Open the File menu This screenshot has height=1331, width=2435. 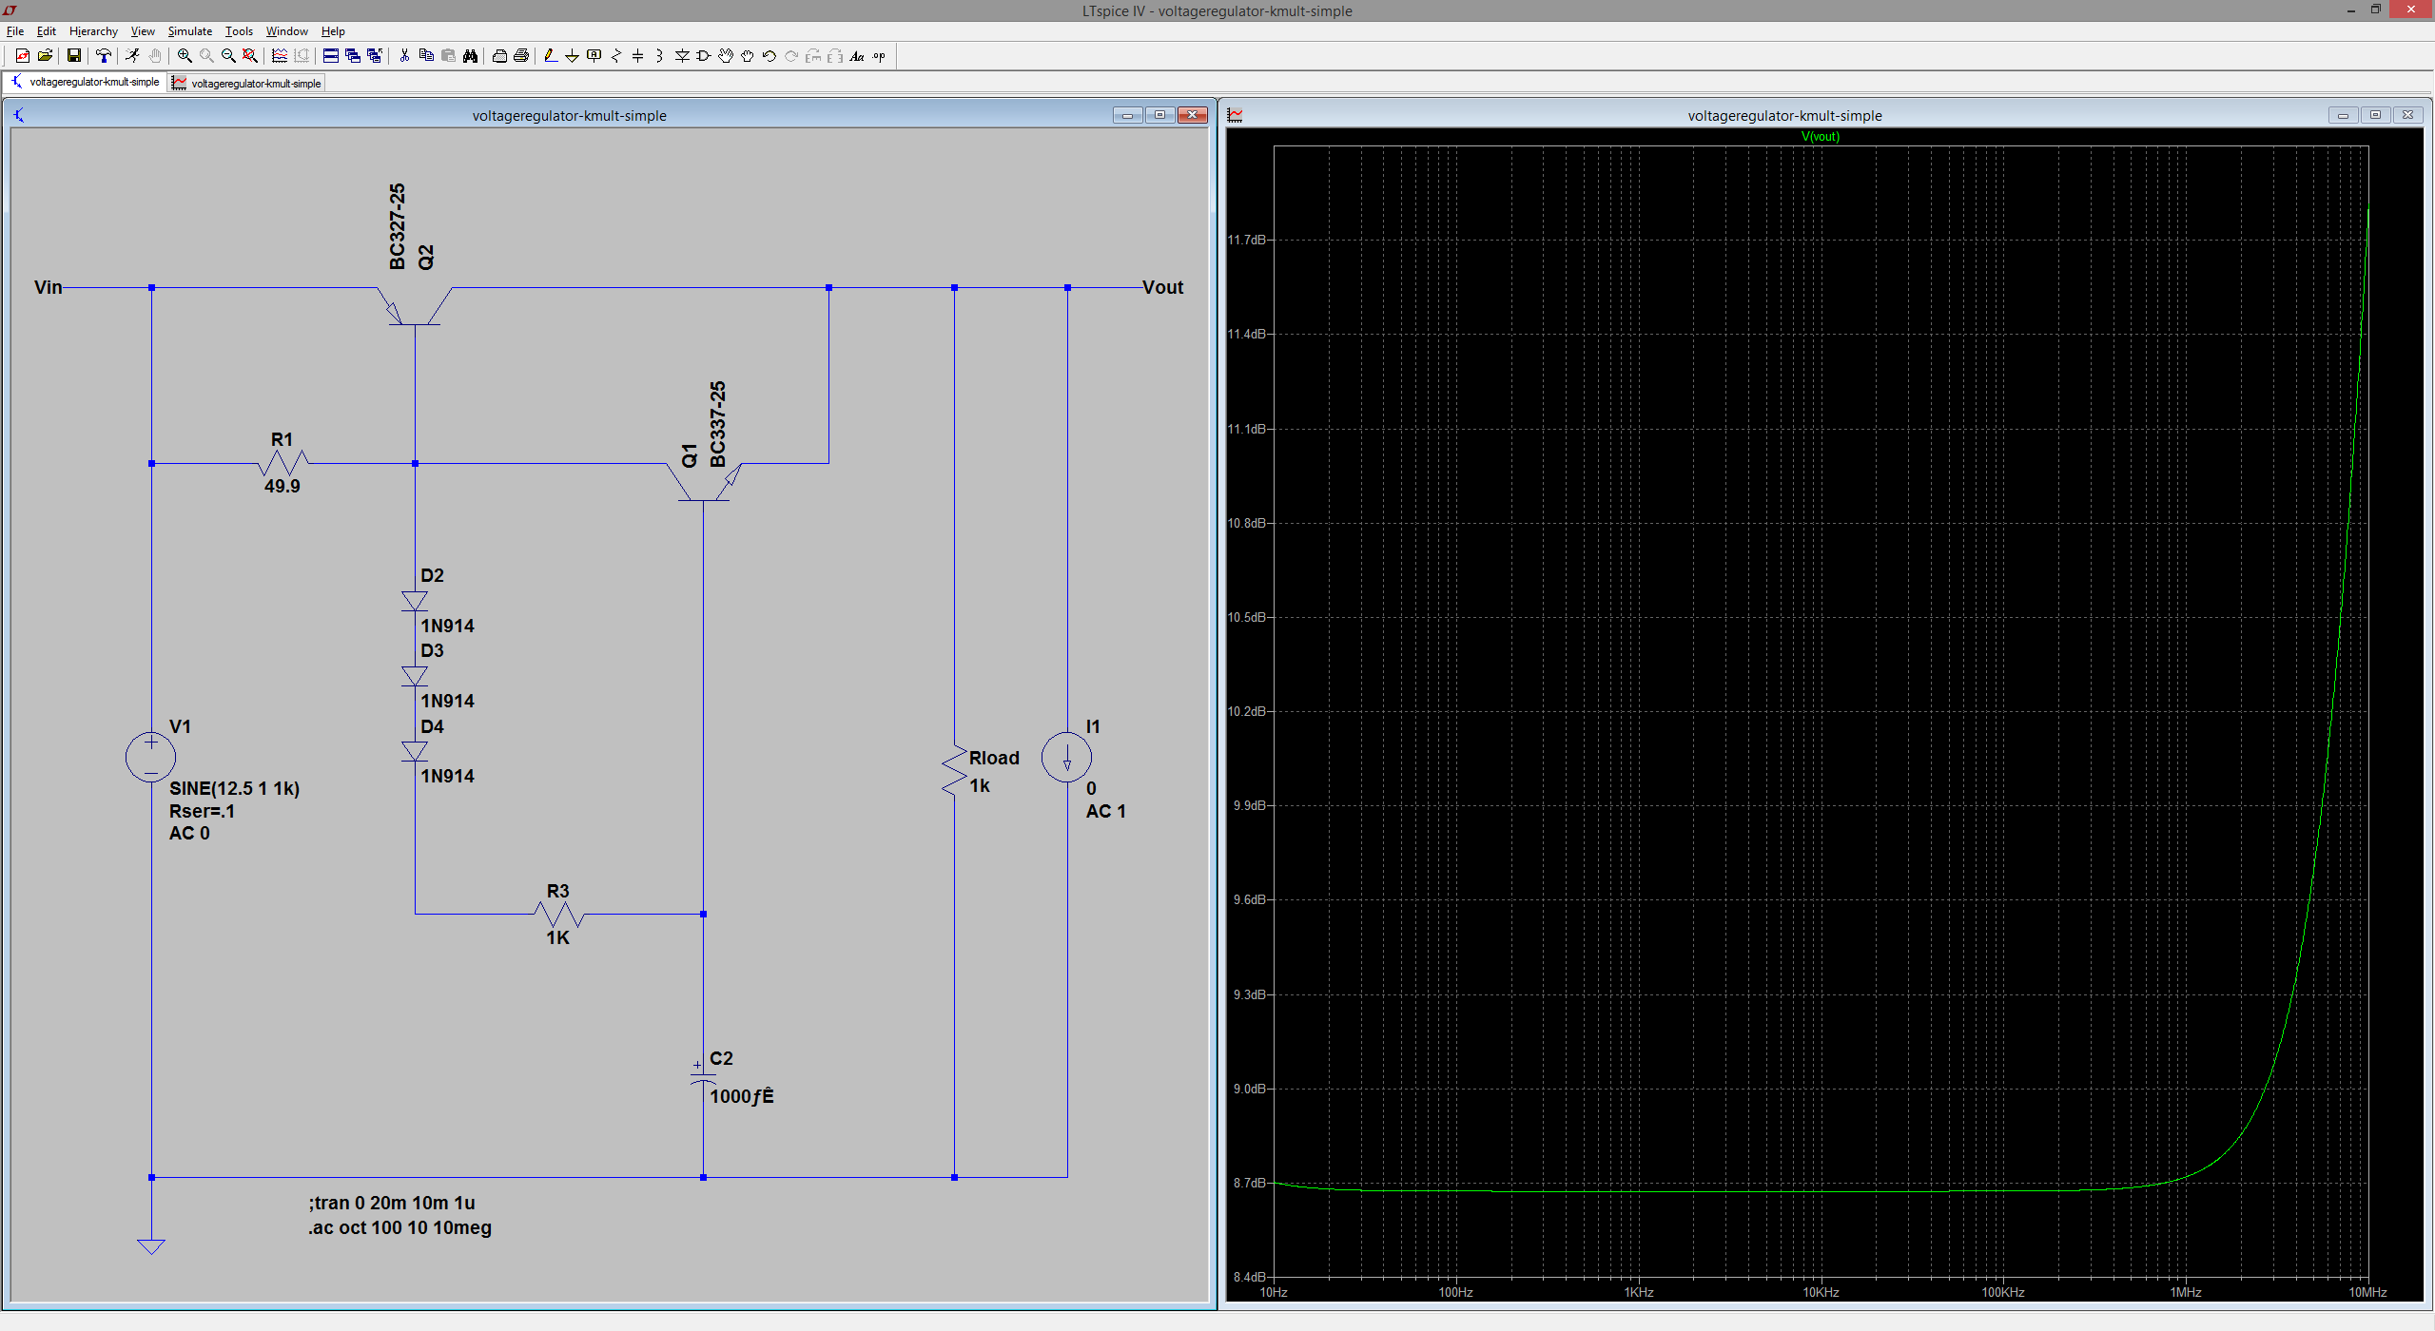15,31
